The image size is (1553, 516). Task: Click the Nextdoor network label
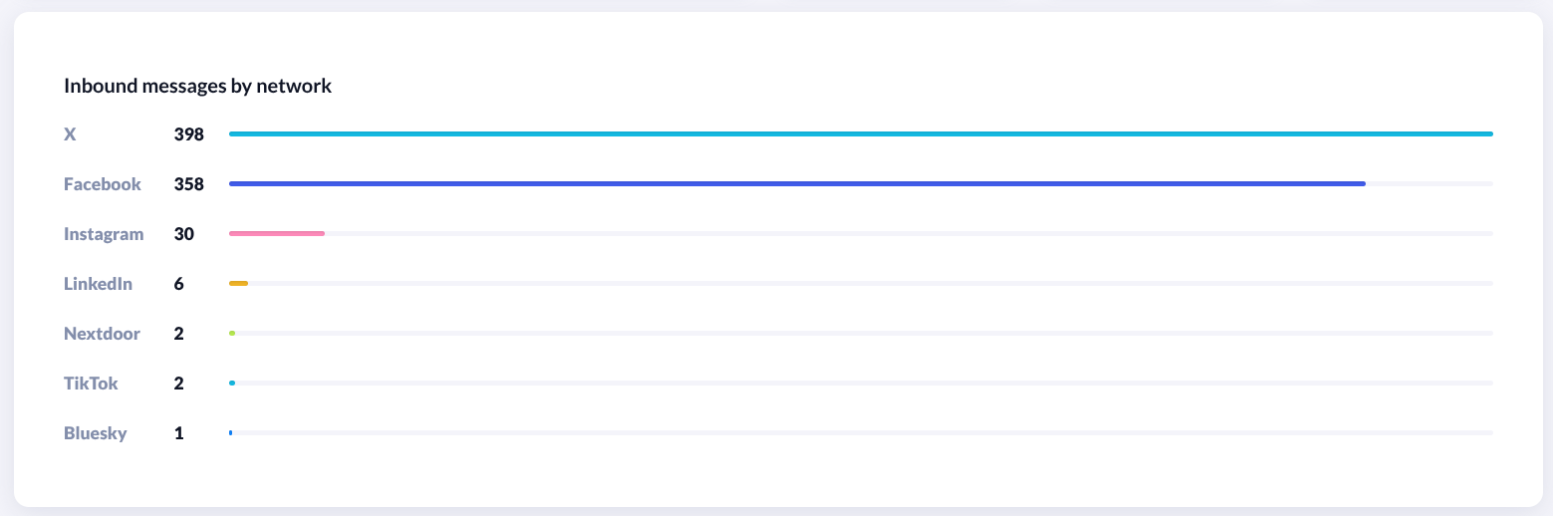click(102, 334)
